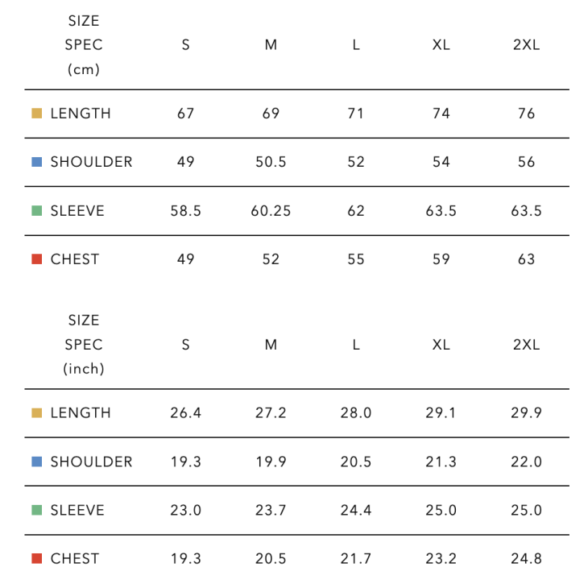Click the M column header in inch table
This screenshot has height=588, width=588.
point(271,345)
